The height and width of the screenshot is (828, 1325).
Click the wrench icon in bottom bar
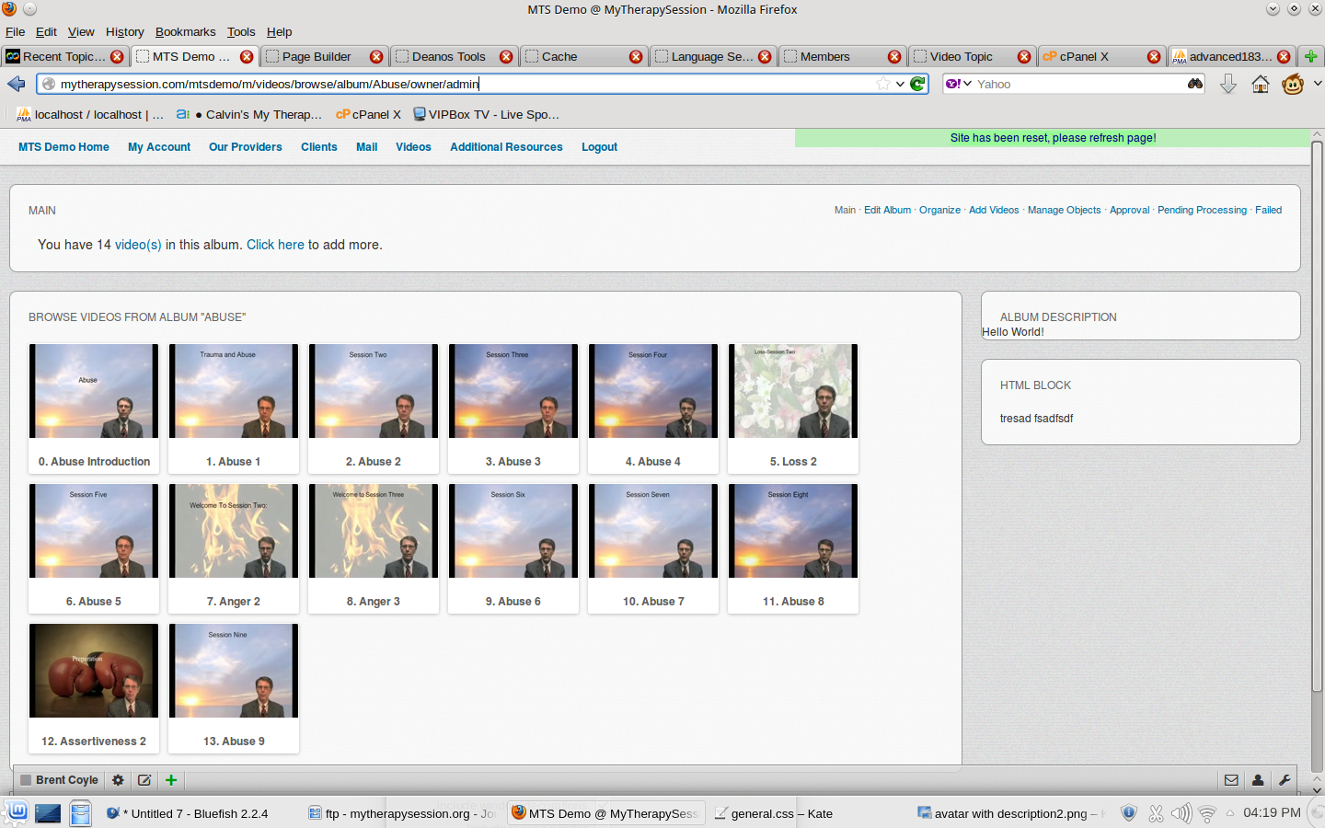pos(1285,780)
